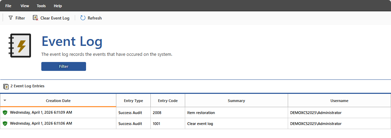Click the Clear Event Log icon
Viewport: 391px width, 138px height.
point(35,18)
